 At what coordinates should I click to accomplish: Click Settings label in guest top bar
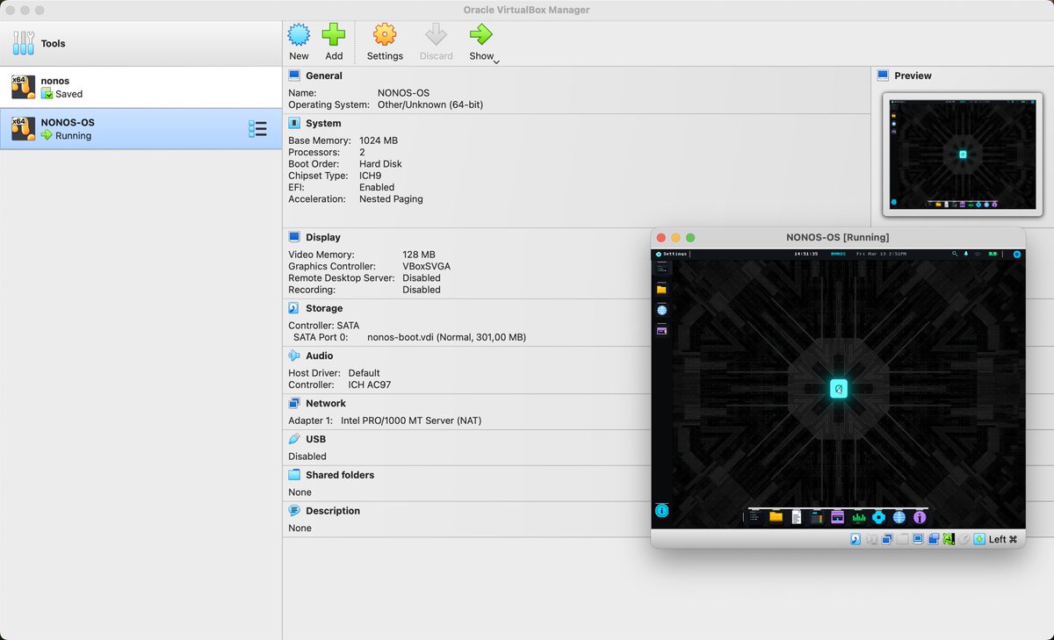675,254
